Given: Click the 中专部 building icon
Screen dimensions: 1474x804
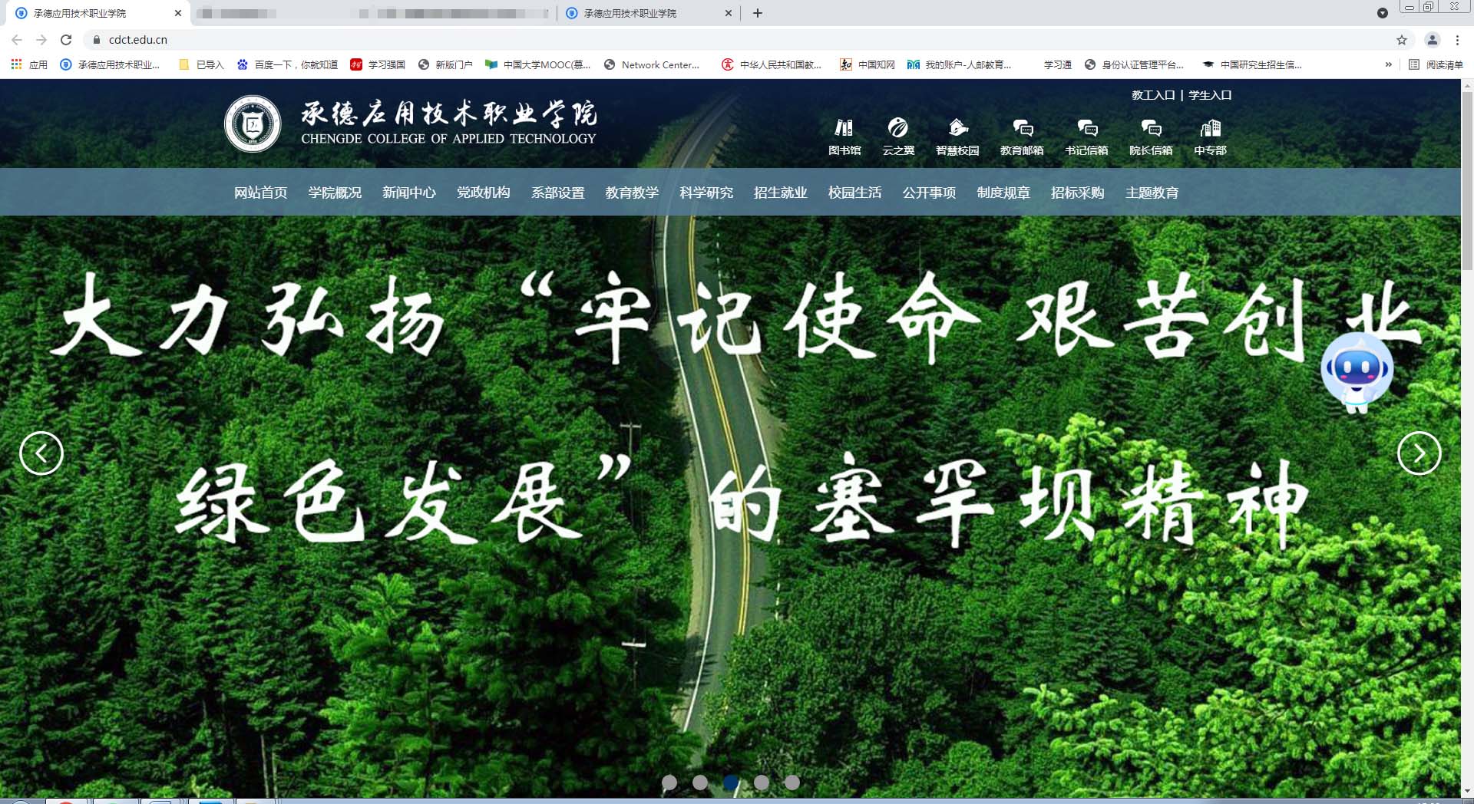Looking at the screenshot, I should pyautogui.click(x=1210, y=128).
